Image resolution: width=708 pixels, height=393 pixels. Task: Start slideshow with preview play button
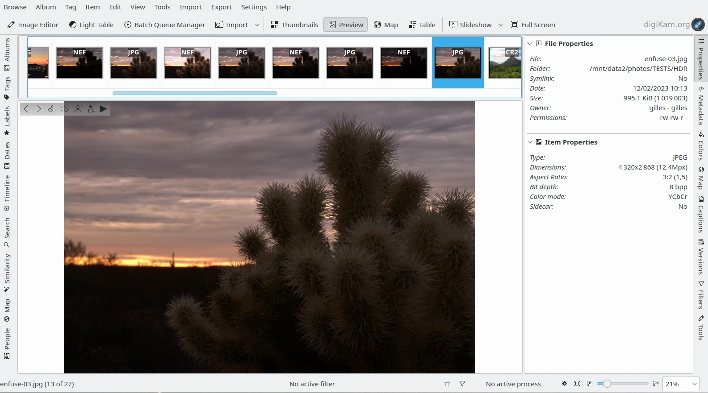(x=104, y=109)
